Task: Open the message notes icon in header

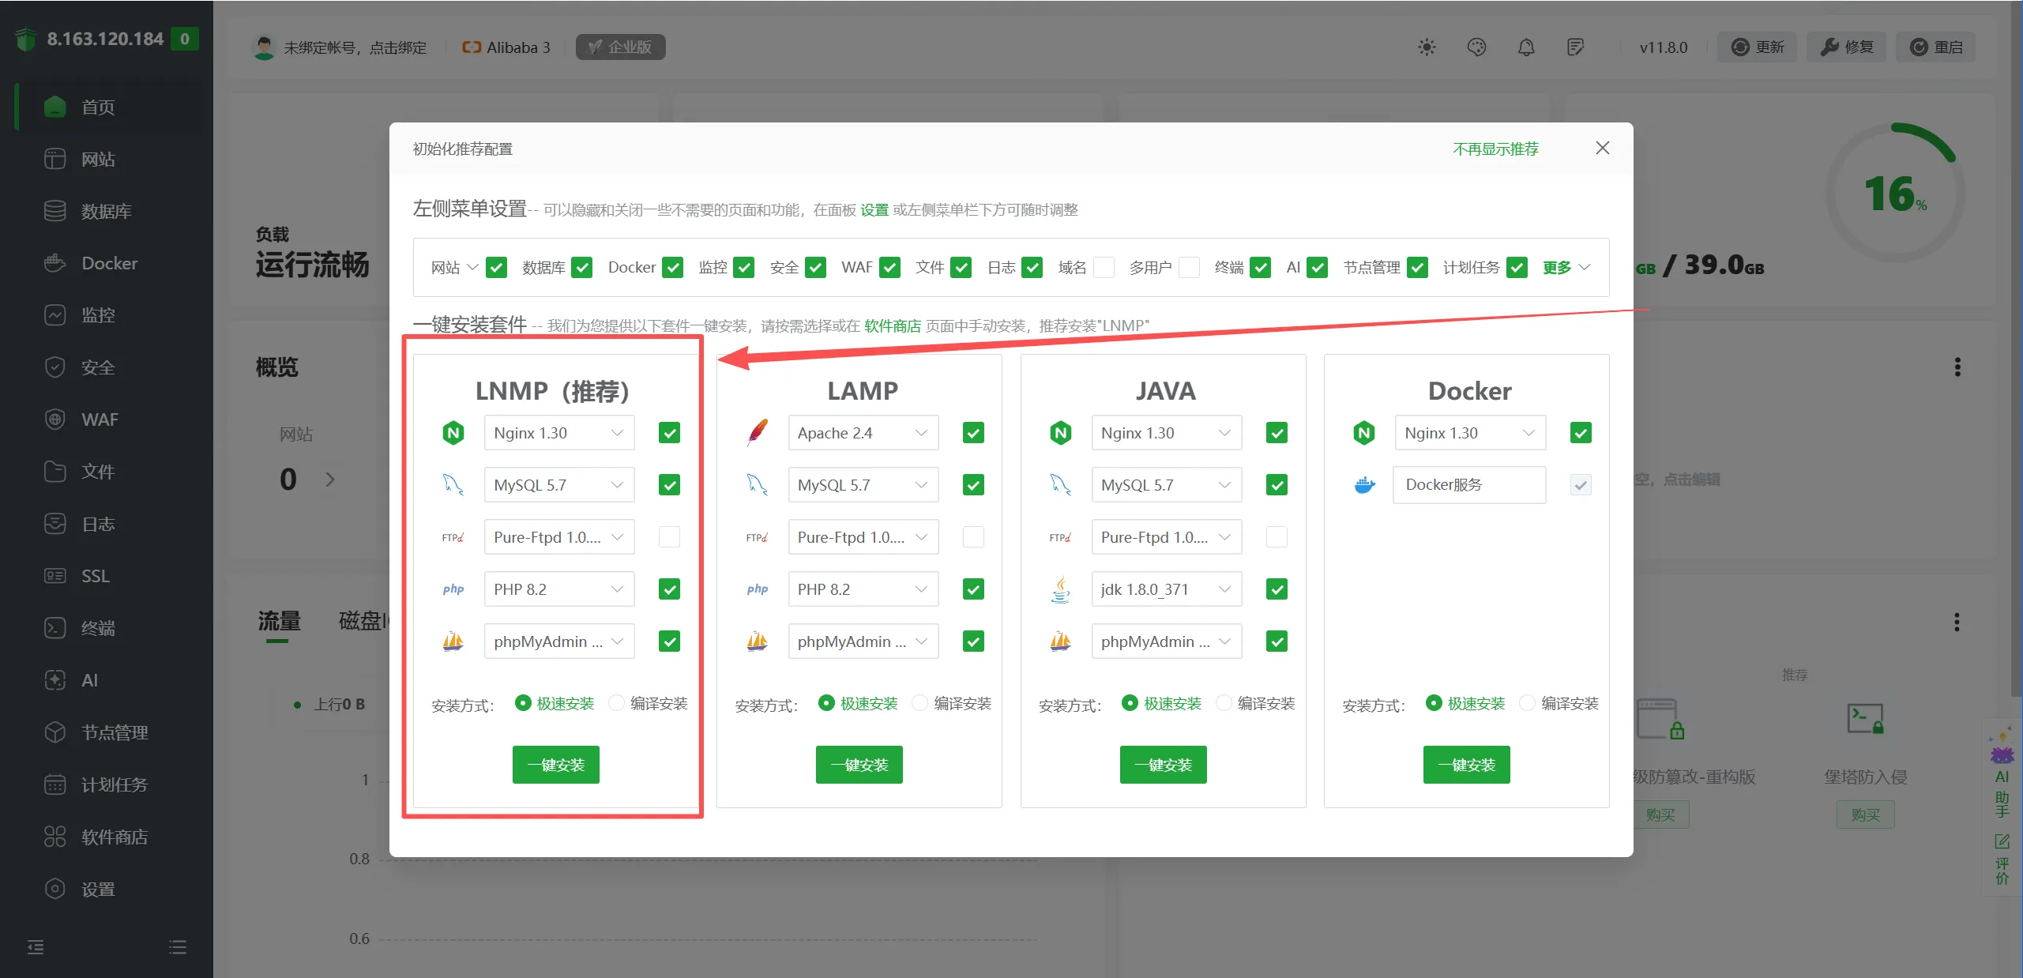Action: pos(1576,47)
